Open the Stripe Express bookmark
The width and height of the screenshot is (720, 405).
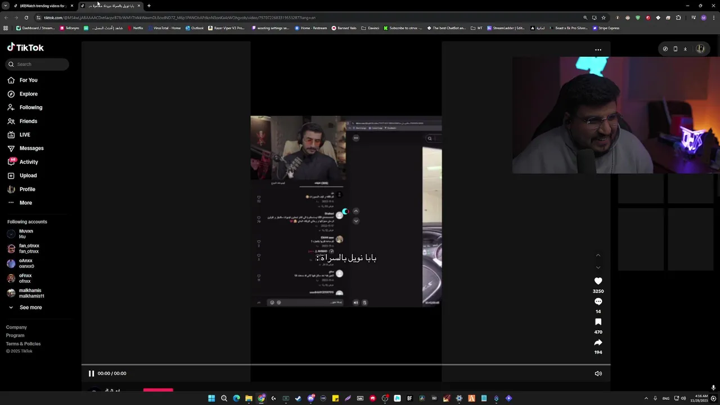[x=606, y=28]
